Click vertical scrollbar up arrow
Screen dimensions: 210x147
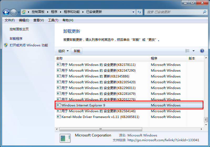click(206, 58)
